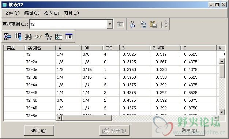The width and height of the screenshot is (229, 139).
Task: Click the grayed-out insert rows icon
Action: (x=164, y=24)
